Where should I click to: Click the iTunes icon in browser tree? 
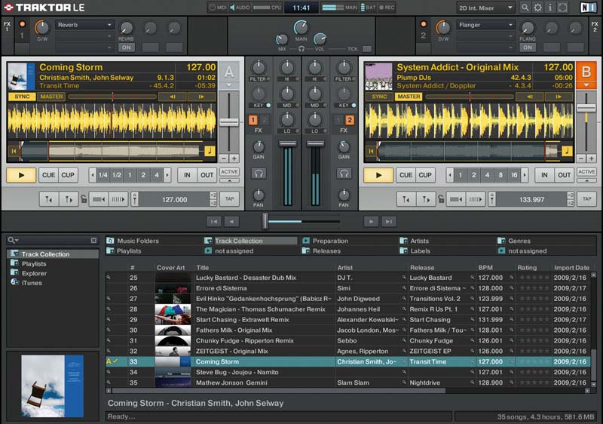pyautogui.click(x=15, y=283)
